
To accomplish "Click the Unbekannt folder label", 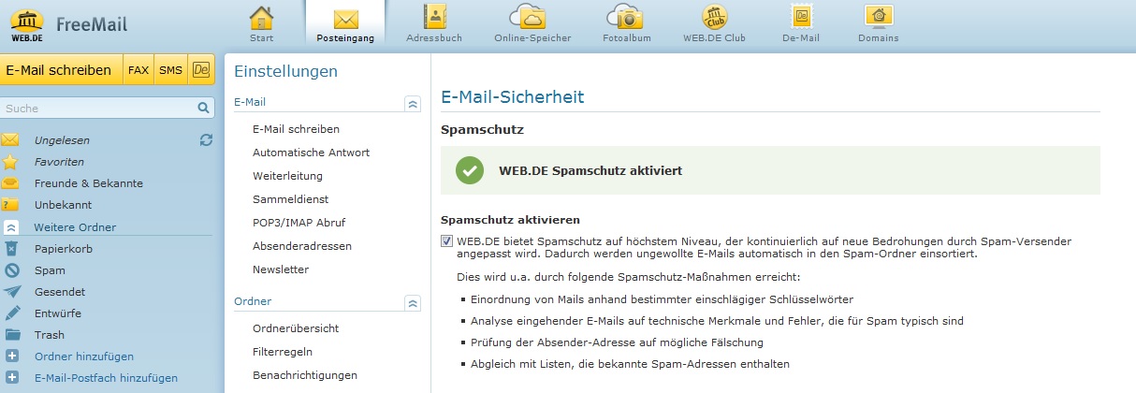I will [63, 205].
